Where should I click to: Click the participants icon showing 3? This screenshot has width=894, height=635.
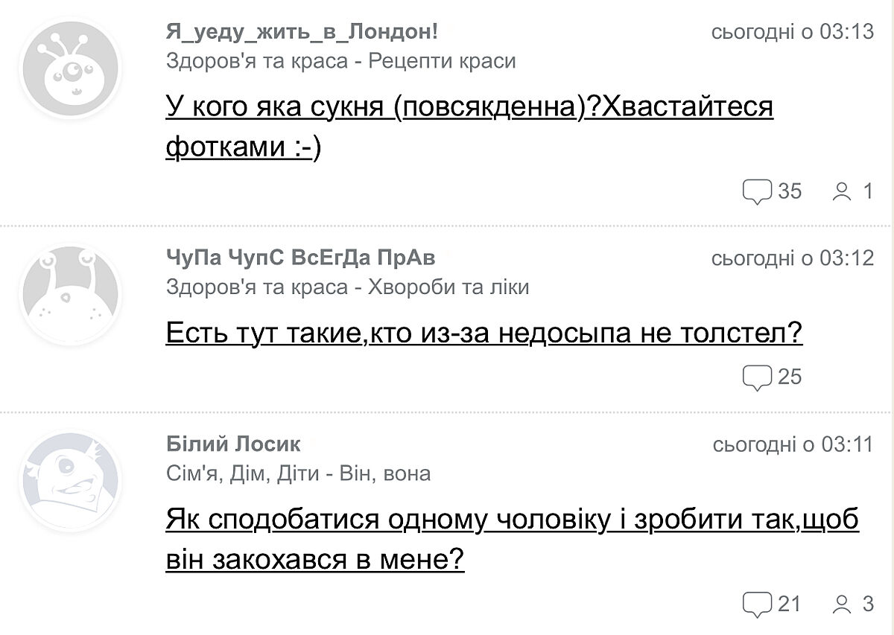tap(842, 604)
